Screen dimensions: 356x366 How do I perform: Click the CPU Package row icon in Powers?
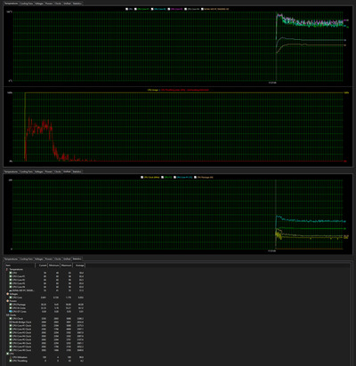tap(11, 305)
